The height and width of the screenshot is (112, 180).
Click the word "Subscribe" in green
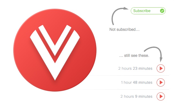(x=142, y=11)
